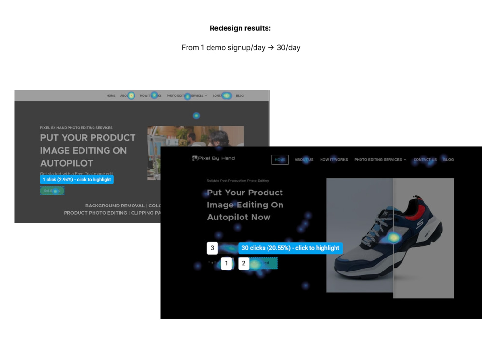Click 'Reliable Post Production Photo Editing' text

coord(238,180)
